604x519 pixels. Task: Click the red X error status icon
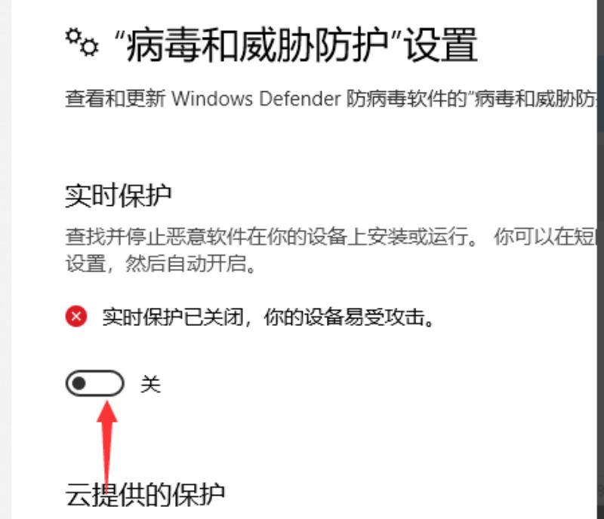click(76, 317)
